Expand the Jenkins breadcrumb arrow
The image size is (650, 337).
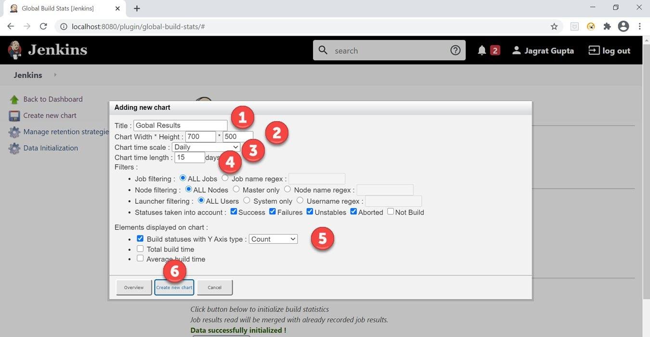click(55, 75)
